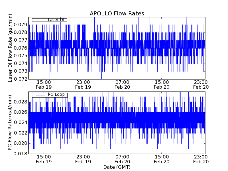Pick the 0.028 y-axis tick label
The height and width of the screenshot is (171, 228).
coord(21,102)
